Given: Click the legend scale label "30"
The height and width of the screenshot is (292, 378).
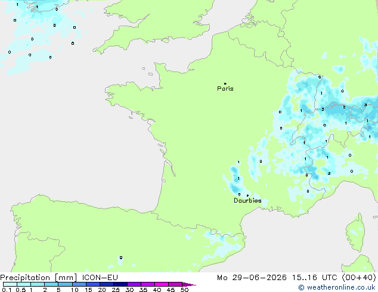Looking at the screenshot, I should [129, 290].
